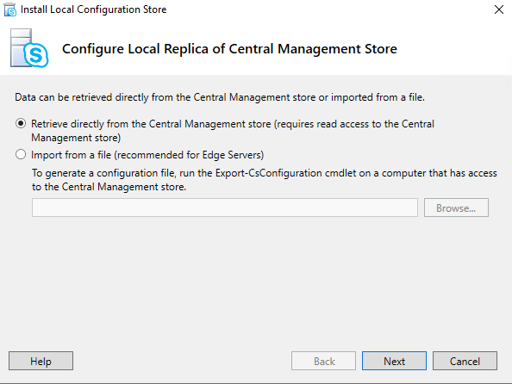
Task: Click the 'Configure Local Replica of Central Management Store' heading
Action: pos(229,49)
